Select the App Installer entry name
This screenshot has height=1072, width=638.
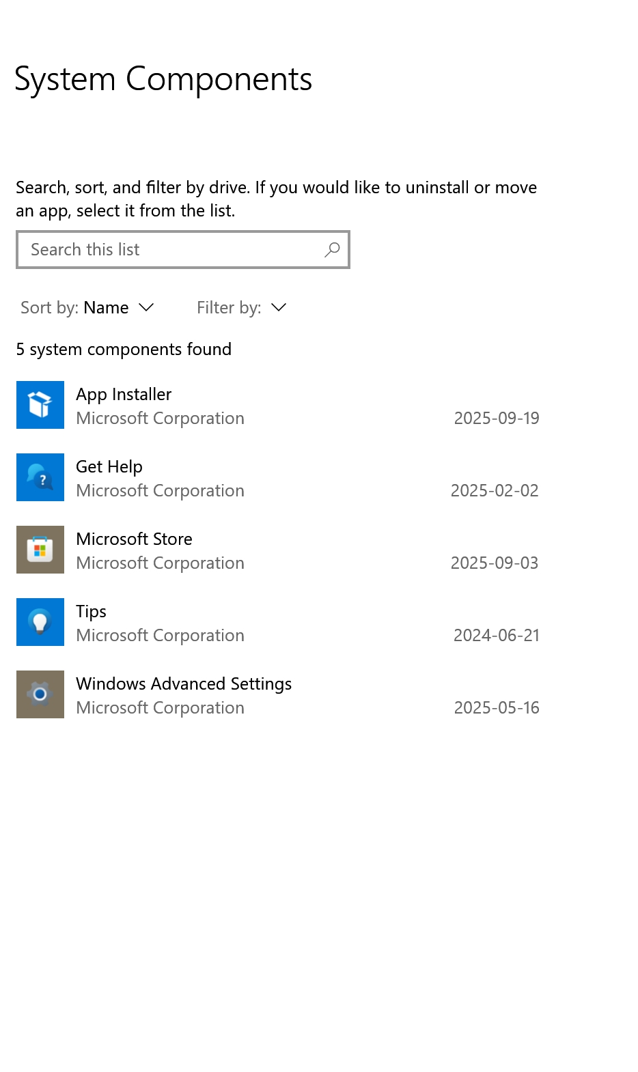[124, 395]
